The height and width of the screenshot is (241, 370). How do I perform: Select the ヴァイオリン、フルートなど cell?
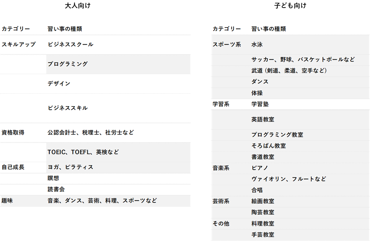pyautogui.click(x=289, y=179)
